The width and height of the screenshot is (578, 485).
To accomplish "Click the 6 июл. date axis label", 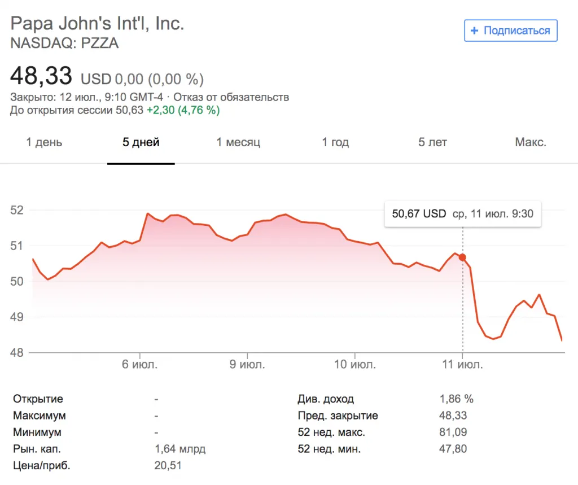I will [139, 365].
